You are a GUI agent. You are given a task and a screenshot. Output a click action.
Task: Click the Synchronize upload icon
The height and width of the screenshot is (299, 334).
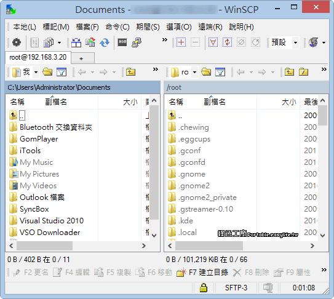[90, 42]
